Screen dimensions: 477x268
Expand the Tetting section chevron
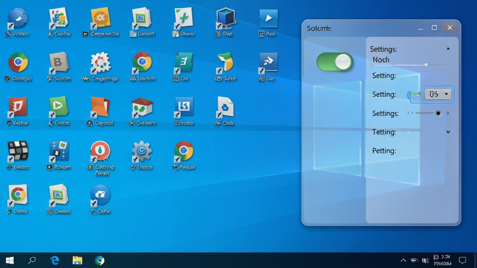pyautogui.click(x=448, y=132)
